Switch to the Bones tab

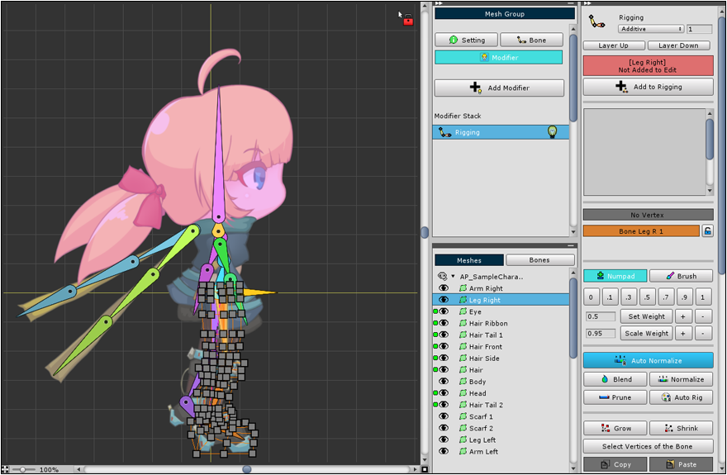pos(539,260)
